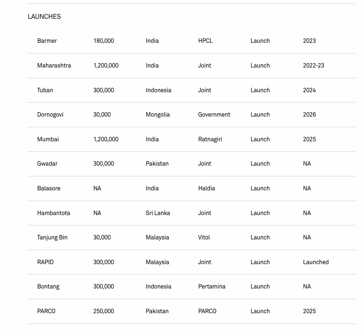This screenshot has width=364, height=332.
Task: Click the LAUNCHES section heading
Action: (44, 17)
